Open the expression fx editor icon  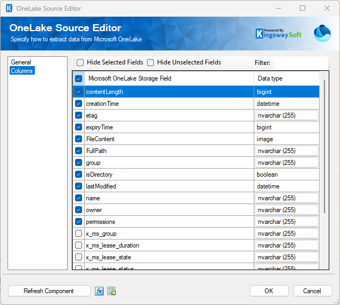tap(99, 291)
